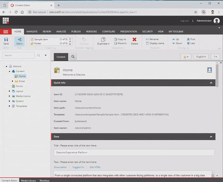Click the Search input field
223x182 pixels.
[18, 55]
